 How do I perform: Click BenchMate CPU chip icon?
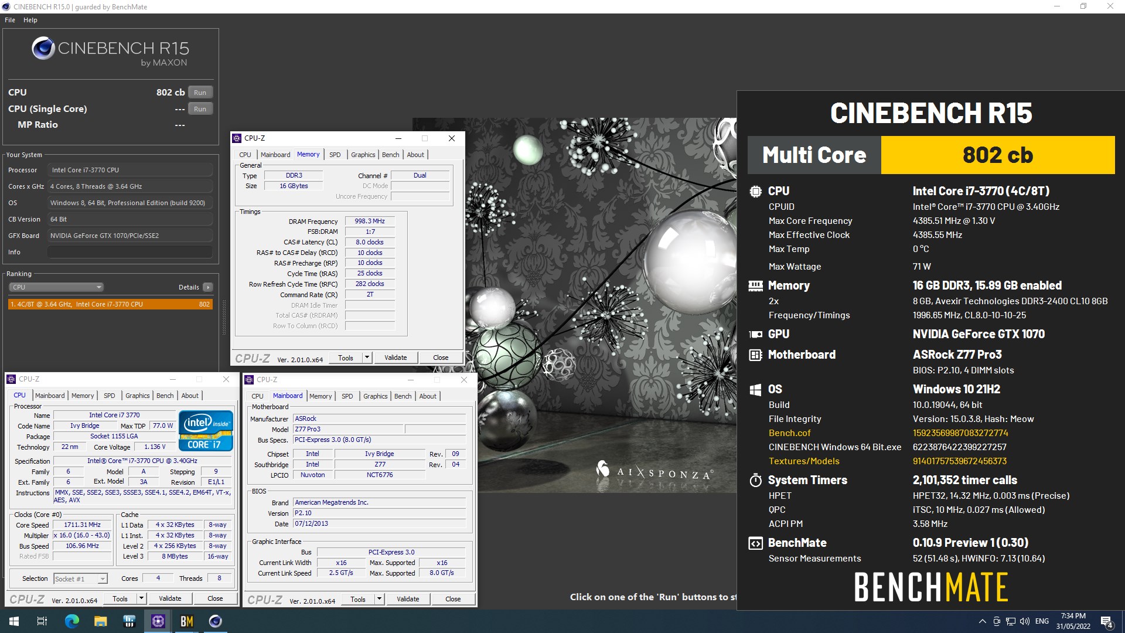point(755,191)
